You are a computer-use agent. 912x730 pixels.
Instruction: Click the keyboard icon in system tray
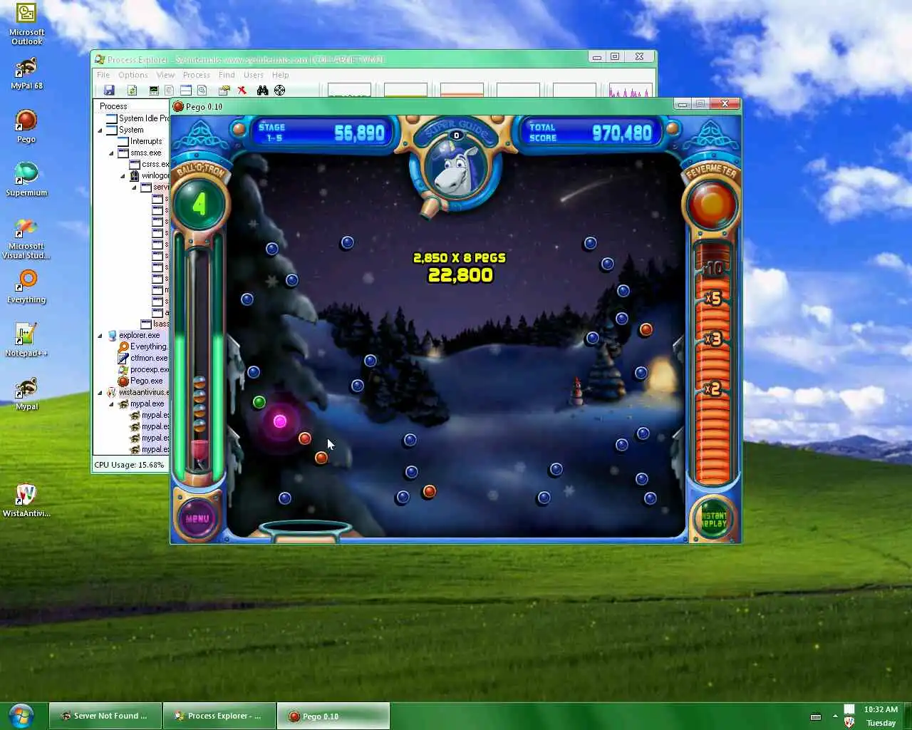click(x=816, y=716)
